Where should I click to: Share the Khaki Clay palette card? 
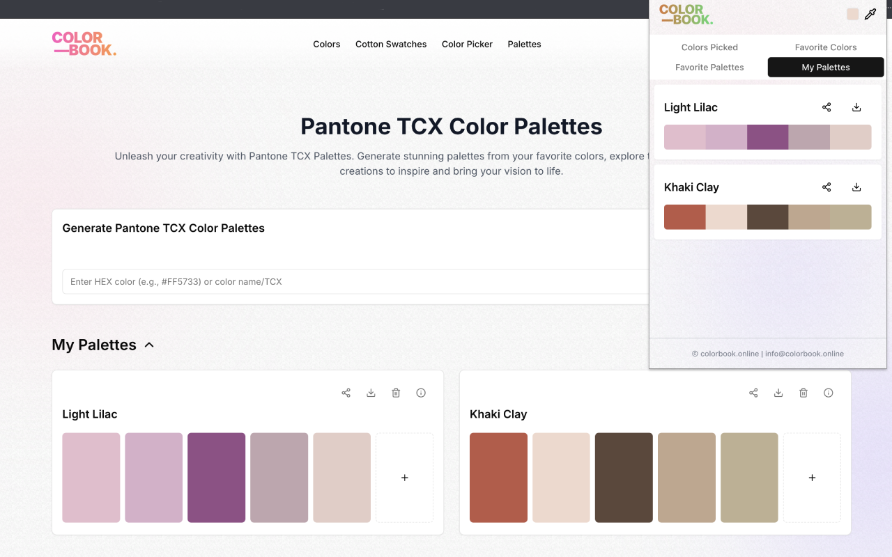[753, 393]
